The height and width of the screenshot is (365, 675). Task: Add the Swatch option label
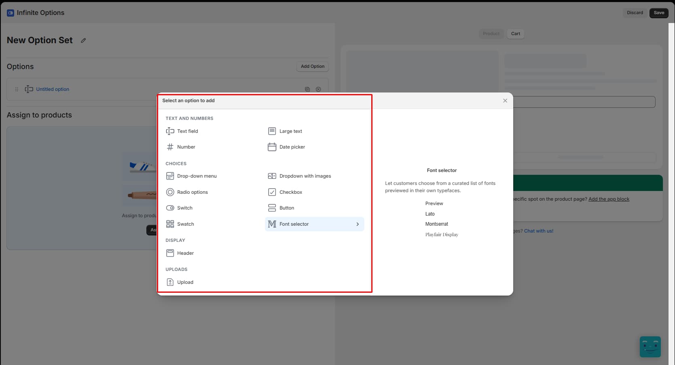pyautogui.click(x=186, y=224)
